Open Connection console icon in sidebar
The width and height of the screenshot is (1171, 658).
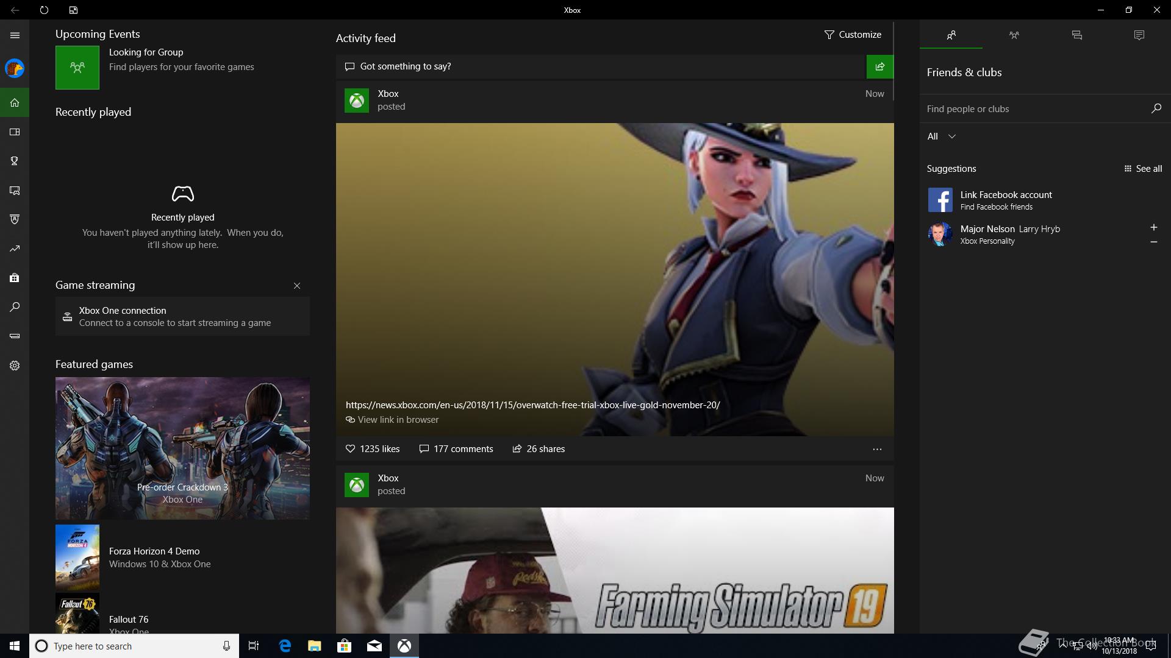[15, 336]
